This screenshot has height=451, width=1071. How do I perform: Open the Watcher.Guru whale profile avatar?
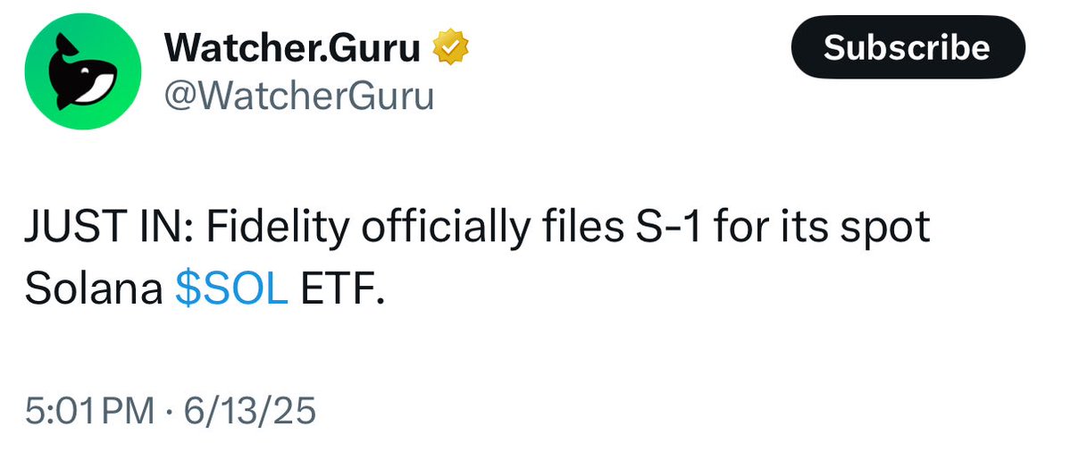(83, 71)
